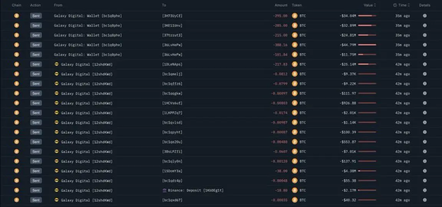
Task: Open details icon for the -$4.38M transaction
Action: [x=424, y=171]
